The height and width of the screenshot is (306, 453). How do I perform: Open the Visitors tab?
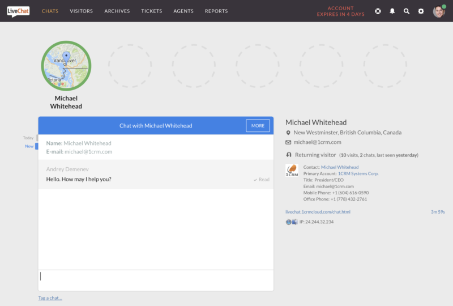(82, 11)
